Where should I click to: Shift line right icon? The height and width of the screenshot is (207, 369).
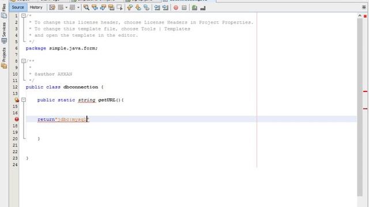pyautogui.click(x=165, y=7)
